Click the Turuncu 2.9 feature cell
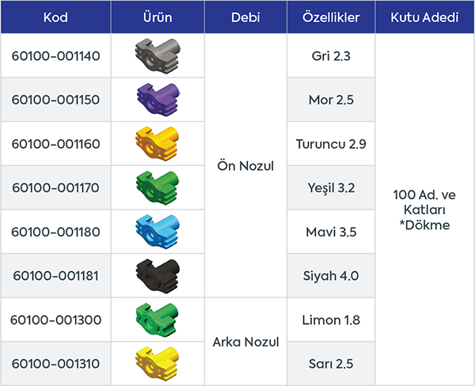The image size is (475, 386). (329, 144)
